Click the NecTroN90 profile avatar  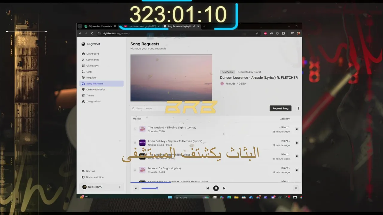(x=84, y=187)
